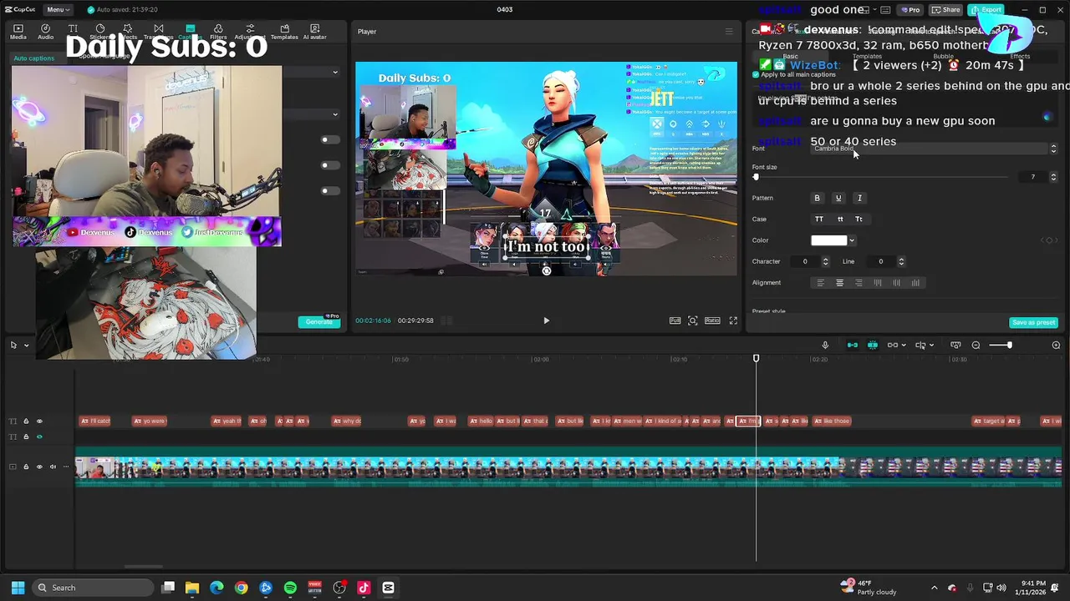Open main video track more options

pyautogui.click(x=65, y=467)
